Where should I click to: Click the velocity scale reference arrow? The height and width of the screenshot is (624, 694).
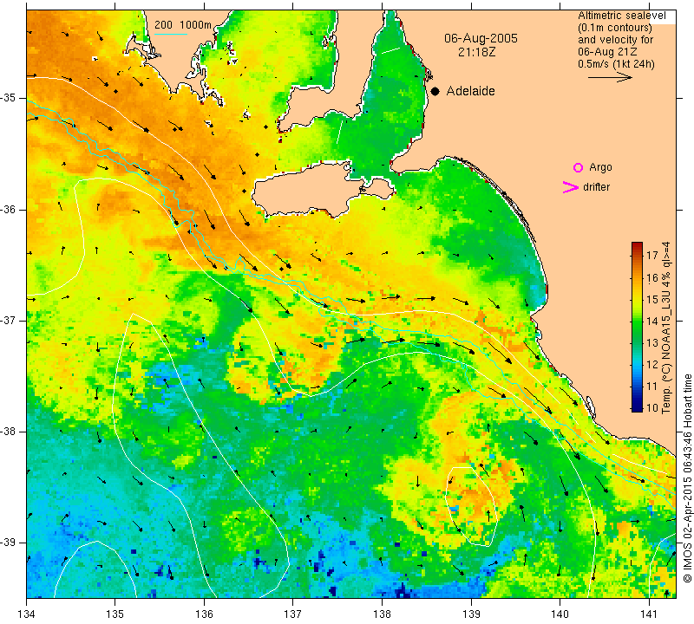coord(610,77)
